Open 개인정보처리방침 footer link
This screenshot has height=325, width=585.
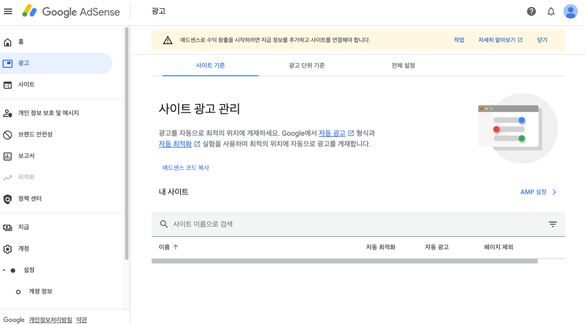coord(50,320)
